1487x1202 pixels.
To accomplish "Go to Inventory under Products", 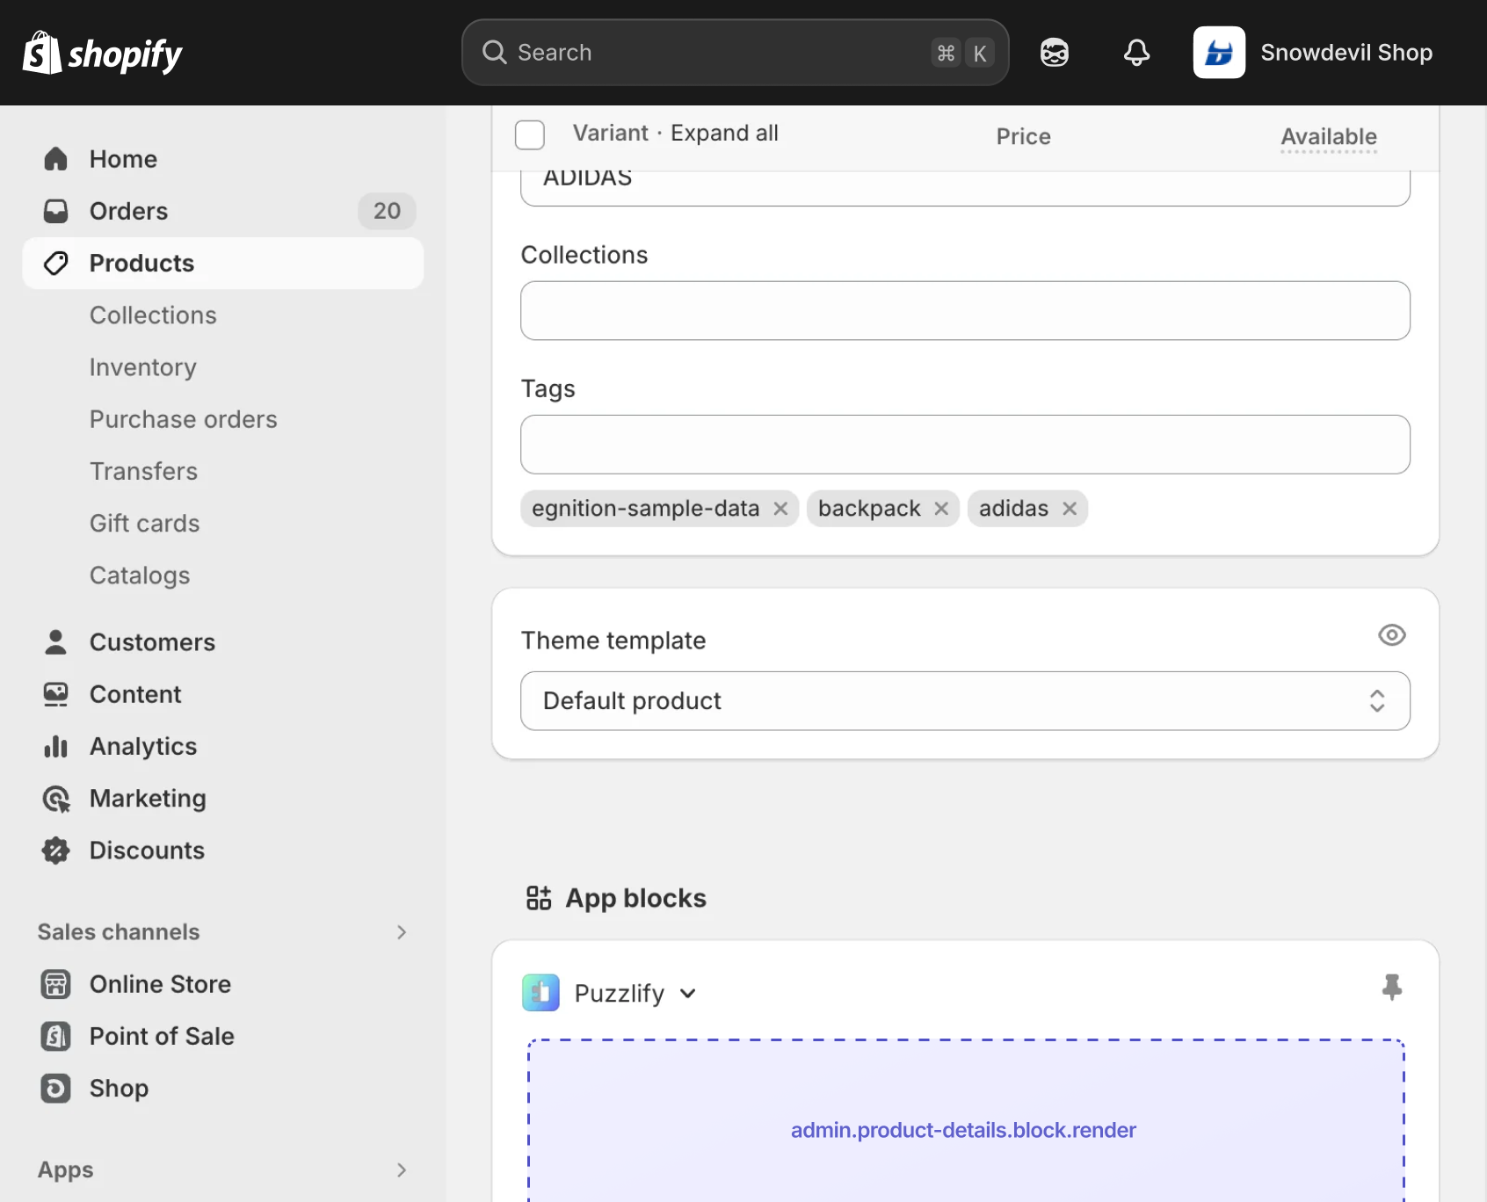I will coord(143,367).
